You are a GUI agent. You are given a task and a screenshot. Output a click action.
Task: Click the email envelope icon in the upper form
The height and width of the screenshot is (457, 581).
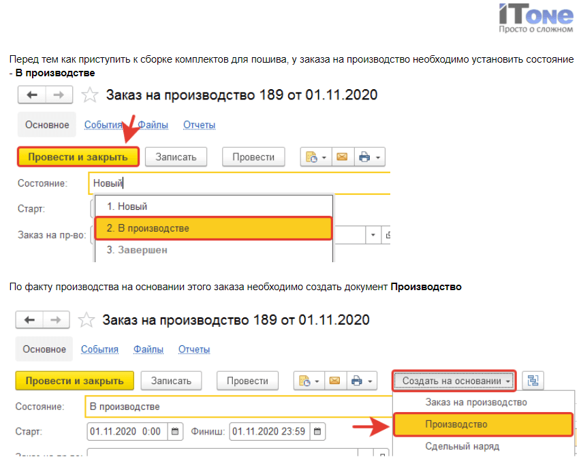click(342, 157)
